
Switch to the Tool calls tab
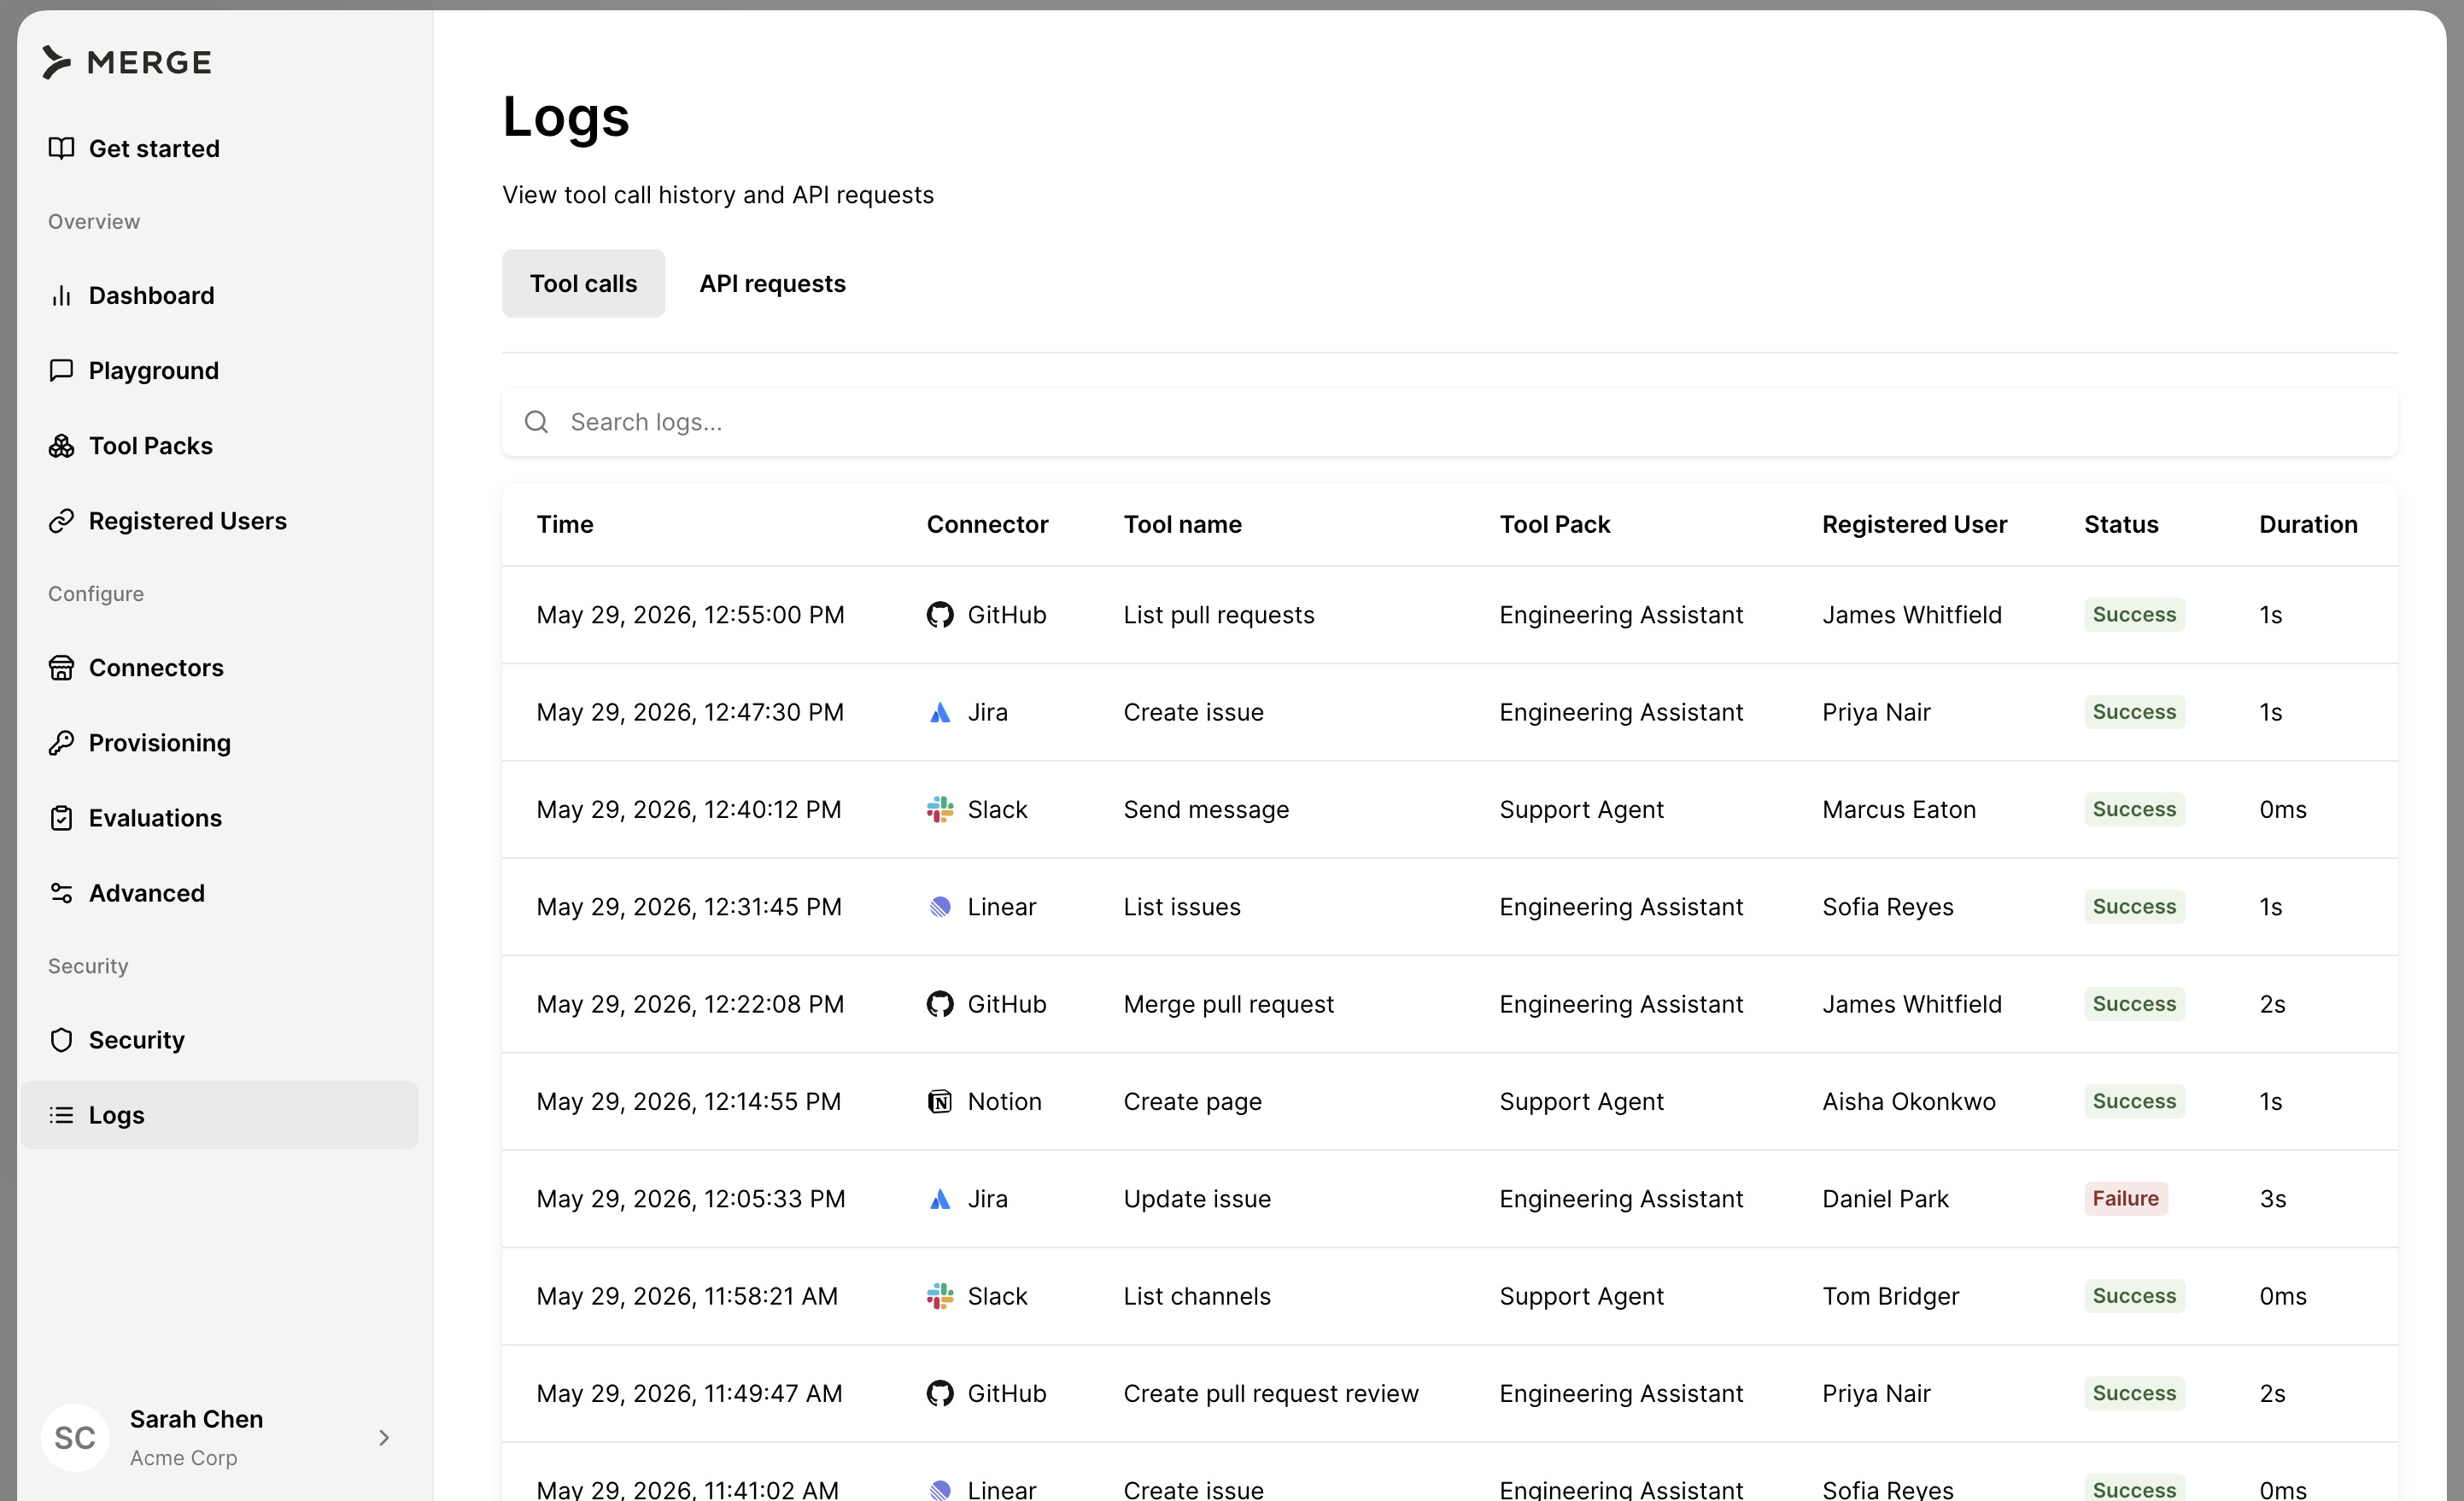(x=583, y=283)
